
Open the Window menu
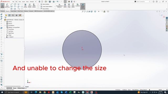(x=32, y=2)
